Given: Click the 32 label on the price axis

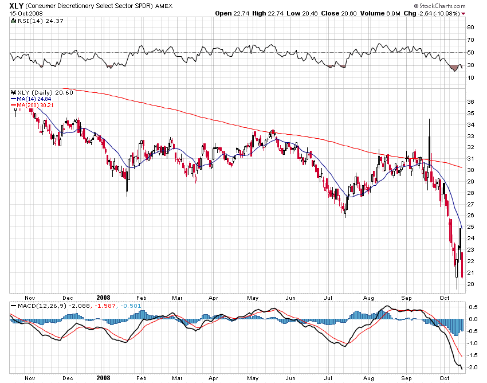Looking at the screenshot, I should tap(471, 147).
